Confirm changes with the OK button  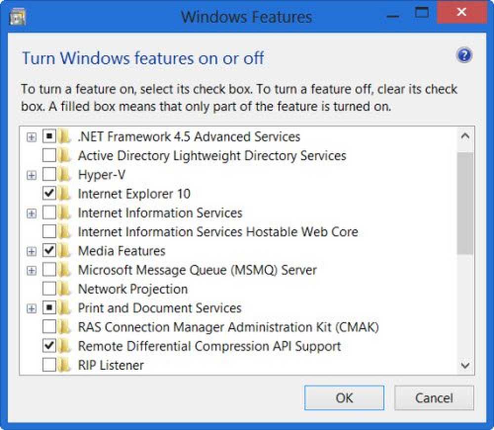tap(344, 398)
